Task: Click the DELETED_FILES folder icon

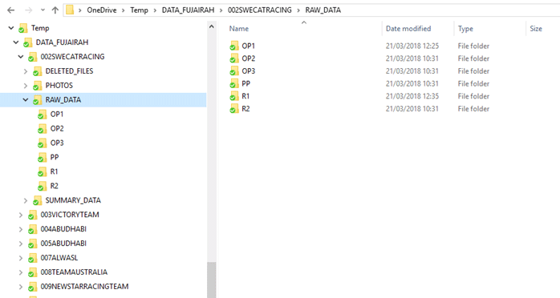Action: coord(37,71)
